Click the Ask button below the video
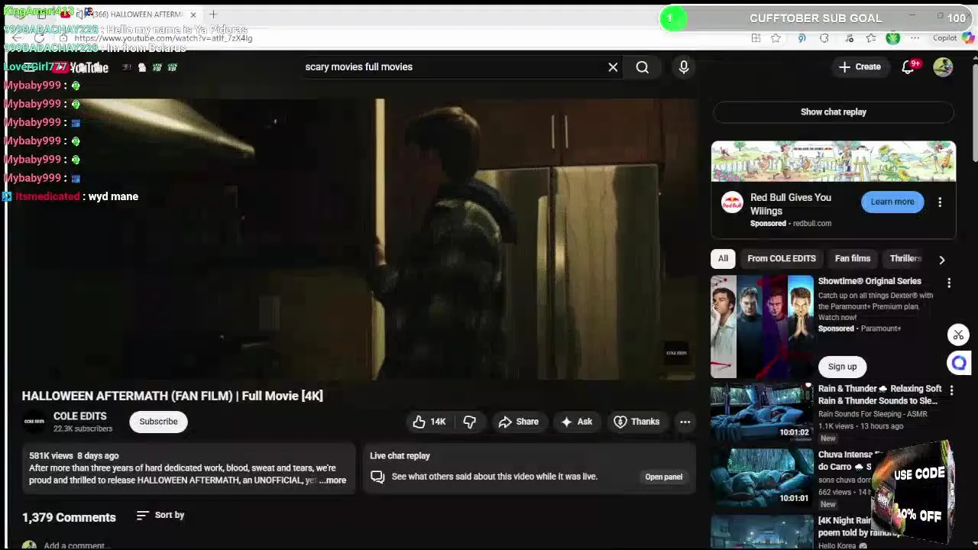The width and height of the screenshot is (978, 550). 577,422
